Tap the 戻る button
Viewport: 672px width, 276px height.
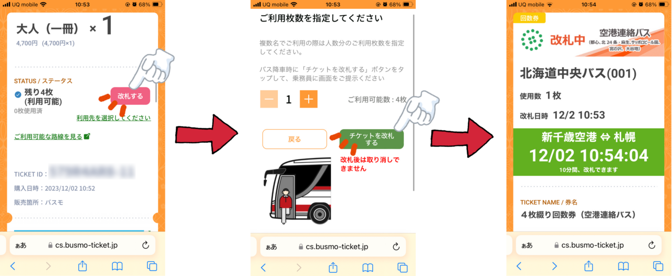[295, 139]
